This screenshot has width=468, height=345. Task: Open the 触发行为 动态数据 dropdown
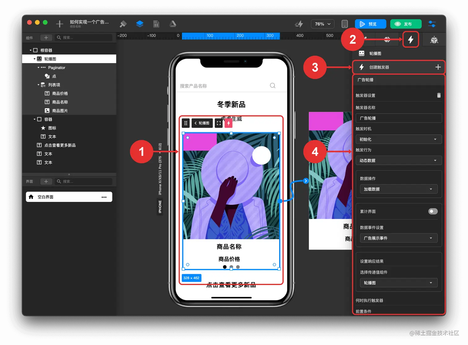coord(399,160)
